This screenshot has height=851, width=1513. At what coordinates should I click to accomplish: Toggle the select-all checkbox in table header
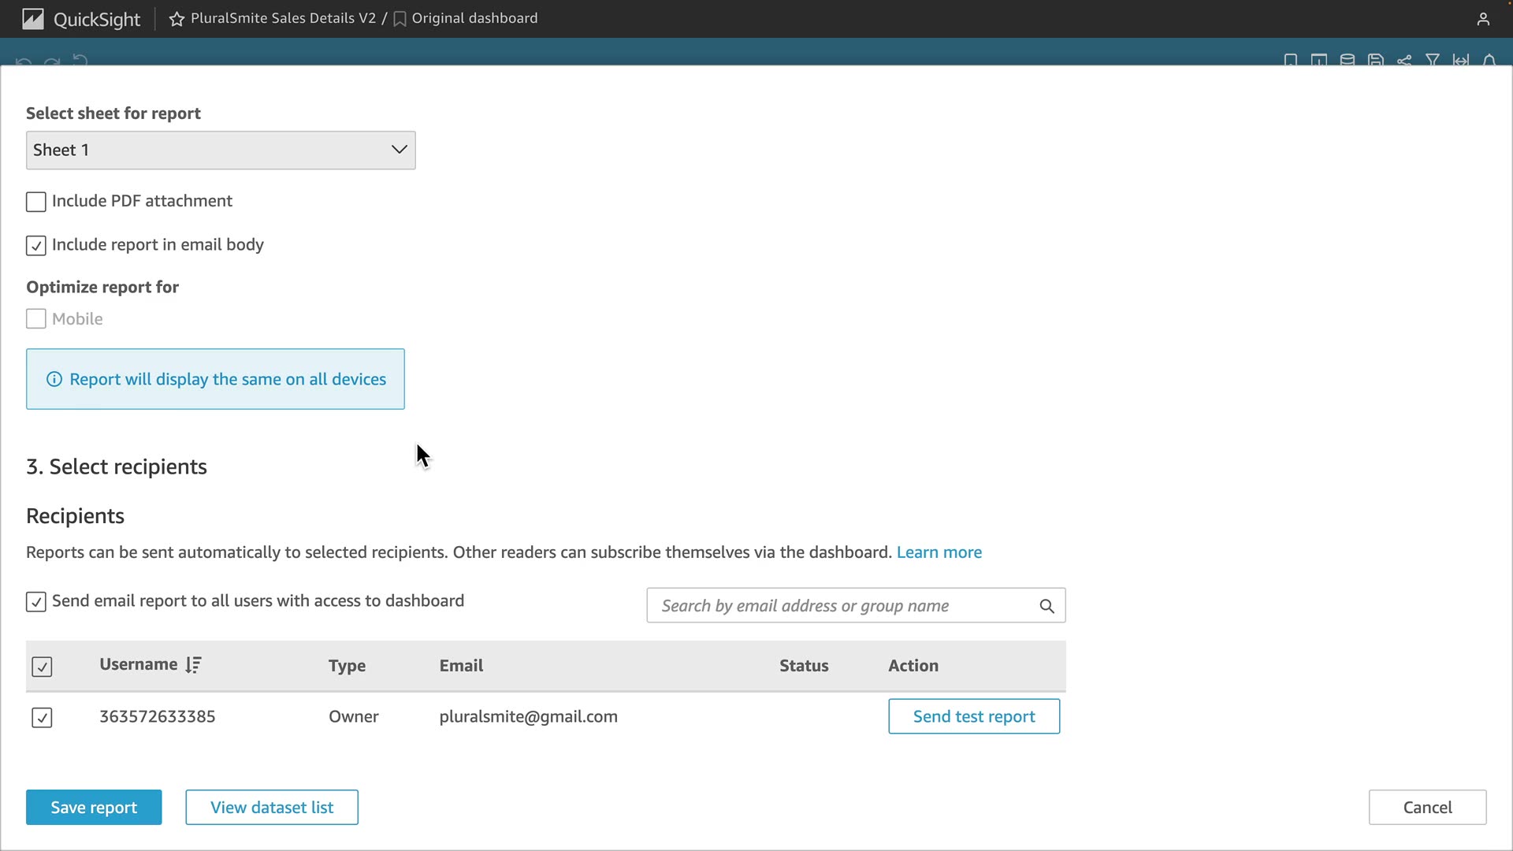point(42,667)
